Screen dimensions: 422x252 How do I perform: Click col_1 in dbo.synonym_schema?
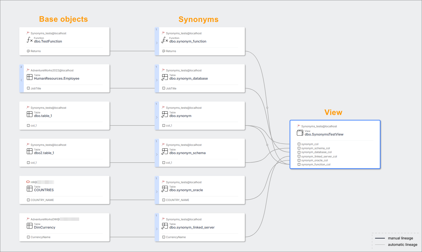point(169,163)
